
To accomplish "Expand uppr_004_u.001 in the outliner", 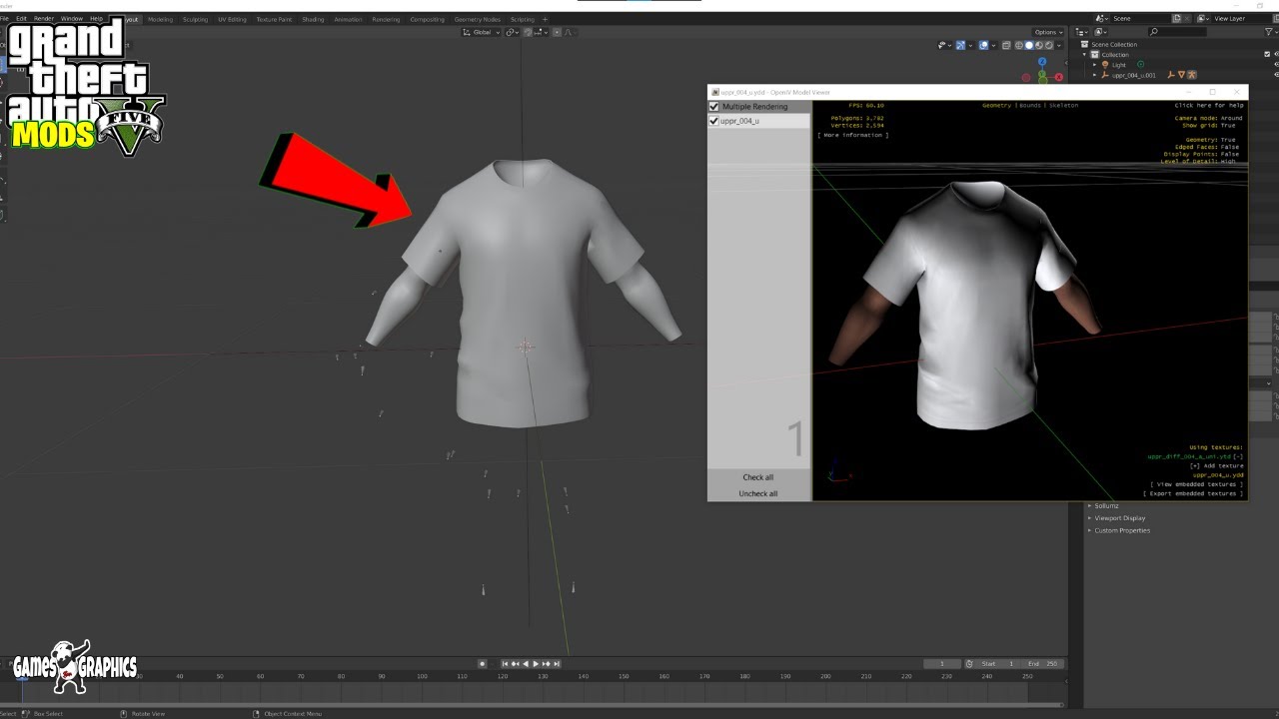I will (x=1095, y=75).
